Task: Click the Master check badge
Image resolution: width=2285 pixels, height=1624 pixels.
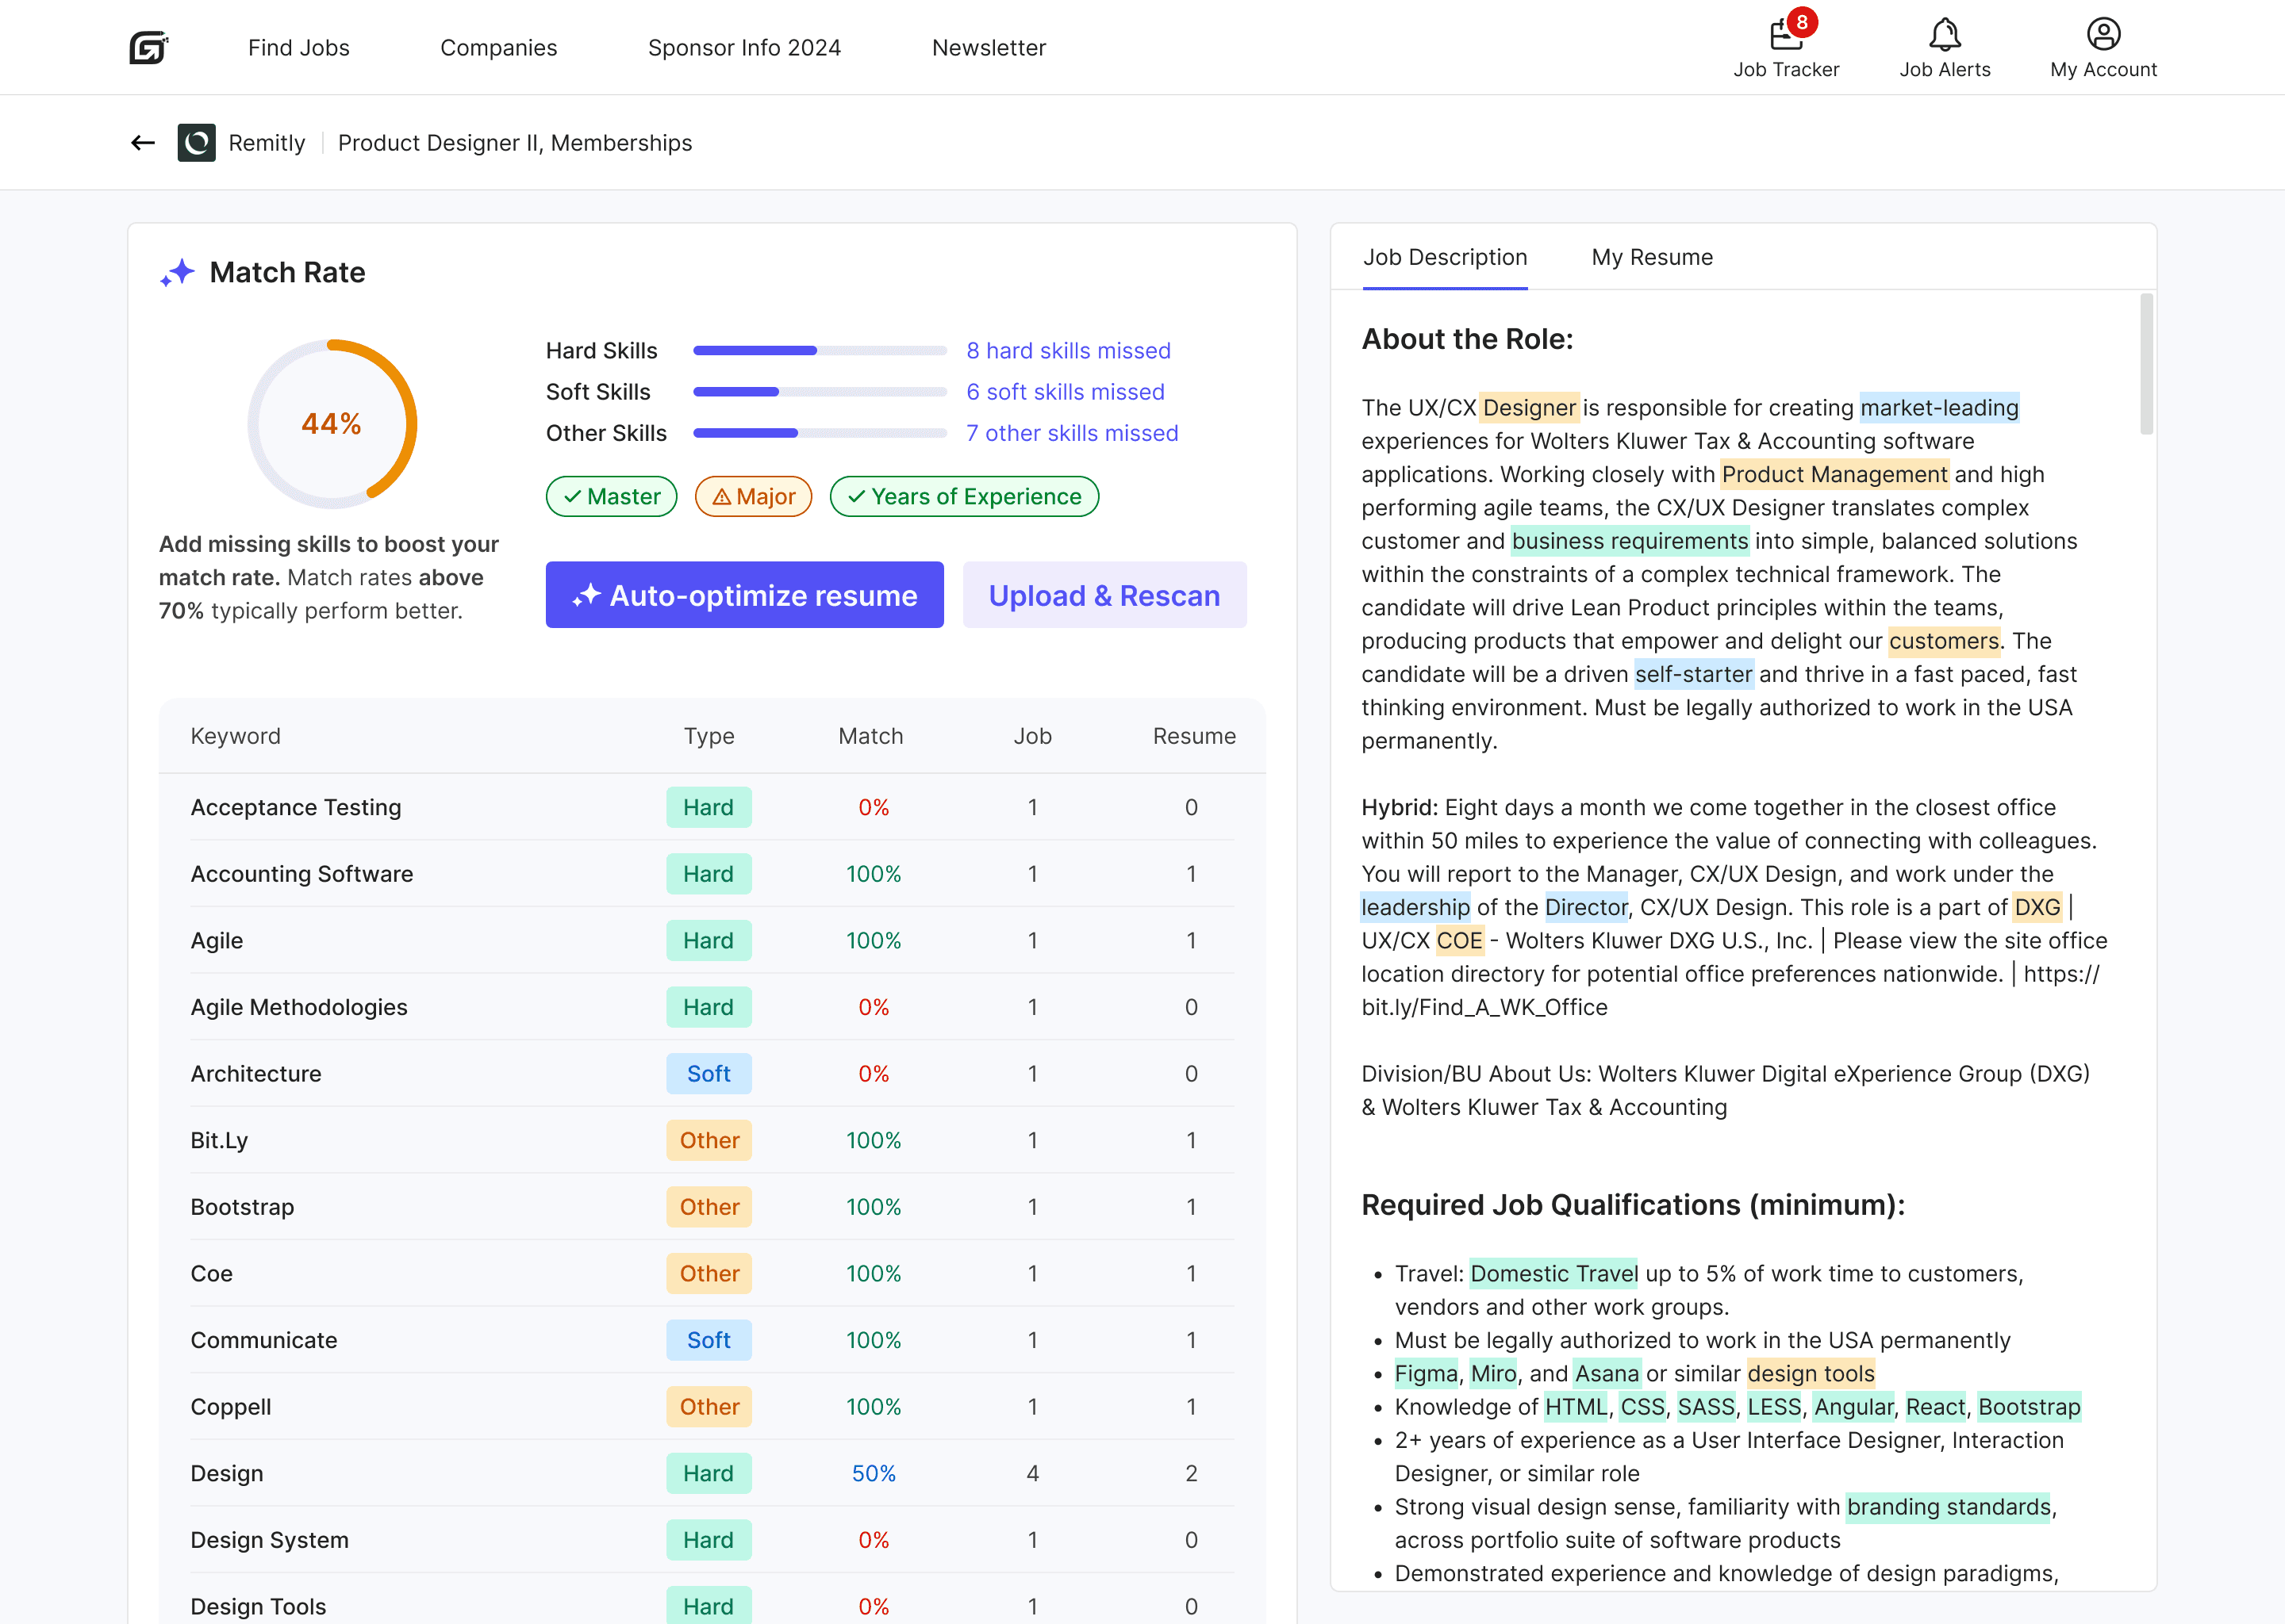Action: click(611, 496)
